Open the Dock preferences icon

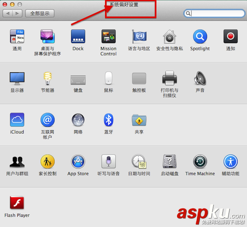click(x=78, y=36)
